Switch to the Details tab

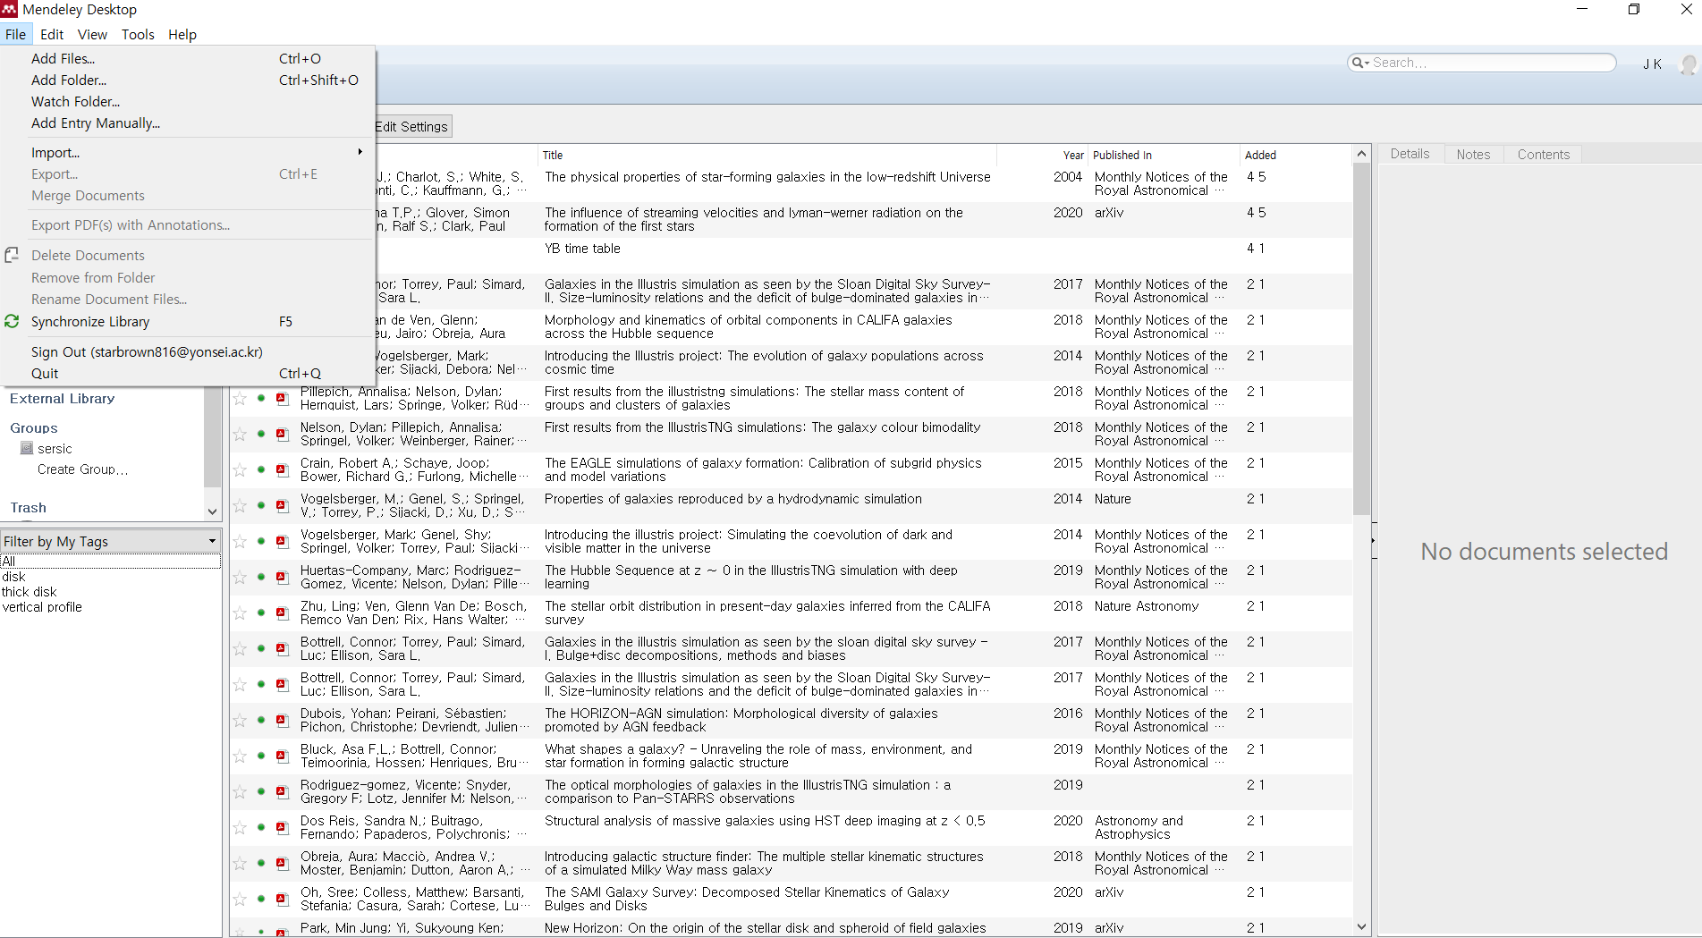[x=1410, y=154]
